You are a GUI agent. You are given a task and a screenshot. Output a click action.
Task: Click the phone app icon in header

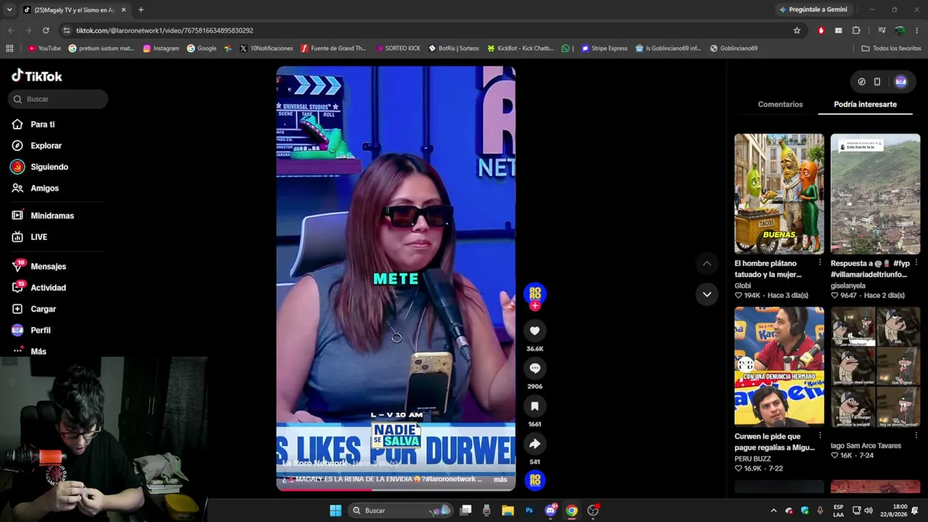tap(877, 82)
